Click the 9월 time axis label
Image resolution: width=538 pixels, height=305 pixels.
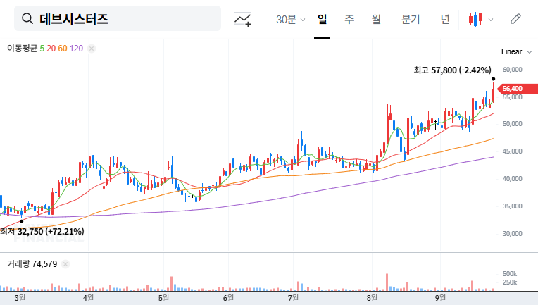click(x=440, y=298)
